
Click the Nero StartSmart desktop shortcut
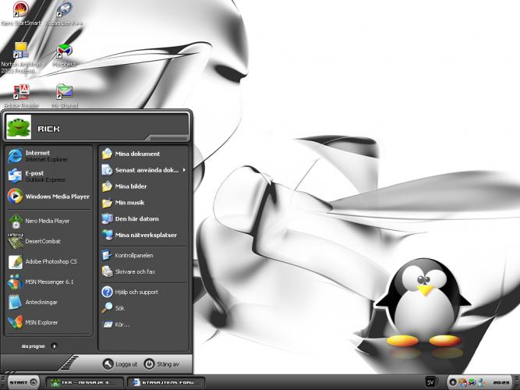pyautogui.click(x=21, y=11)
